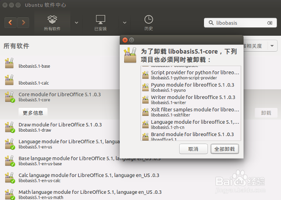Click the 卸载 button for libobasis5.1-core
The image size is (281, 200).
click(266, 113)
